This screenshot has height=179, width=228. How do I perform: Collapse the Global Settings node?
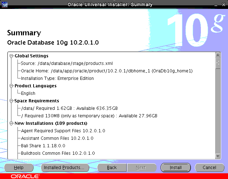tap(11, 56)
